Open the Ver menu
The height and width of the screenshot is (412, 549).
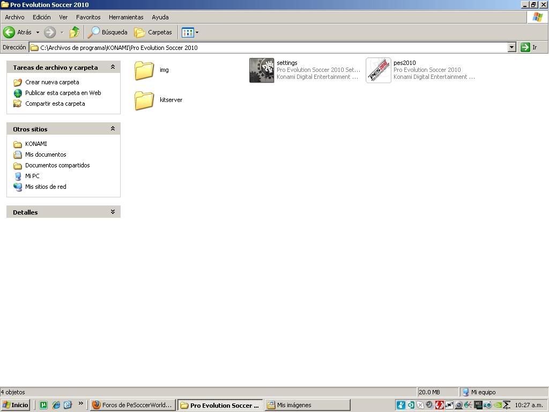tap(63, 17)
